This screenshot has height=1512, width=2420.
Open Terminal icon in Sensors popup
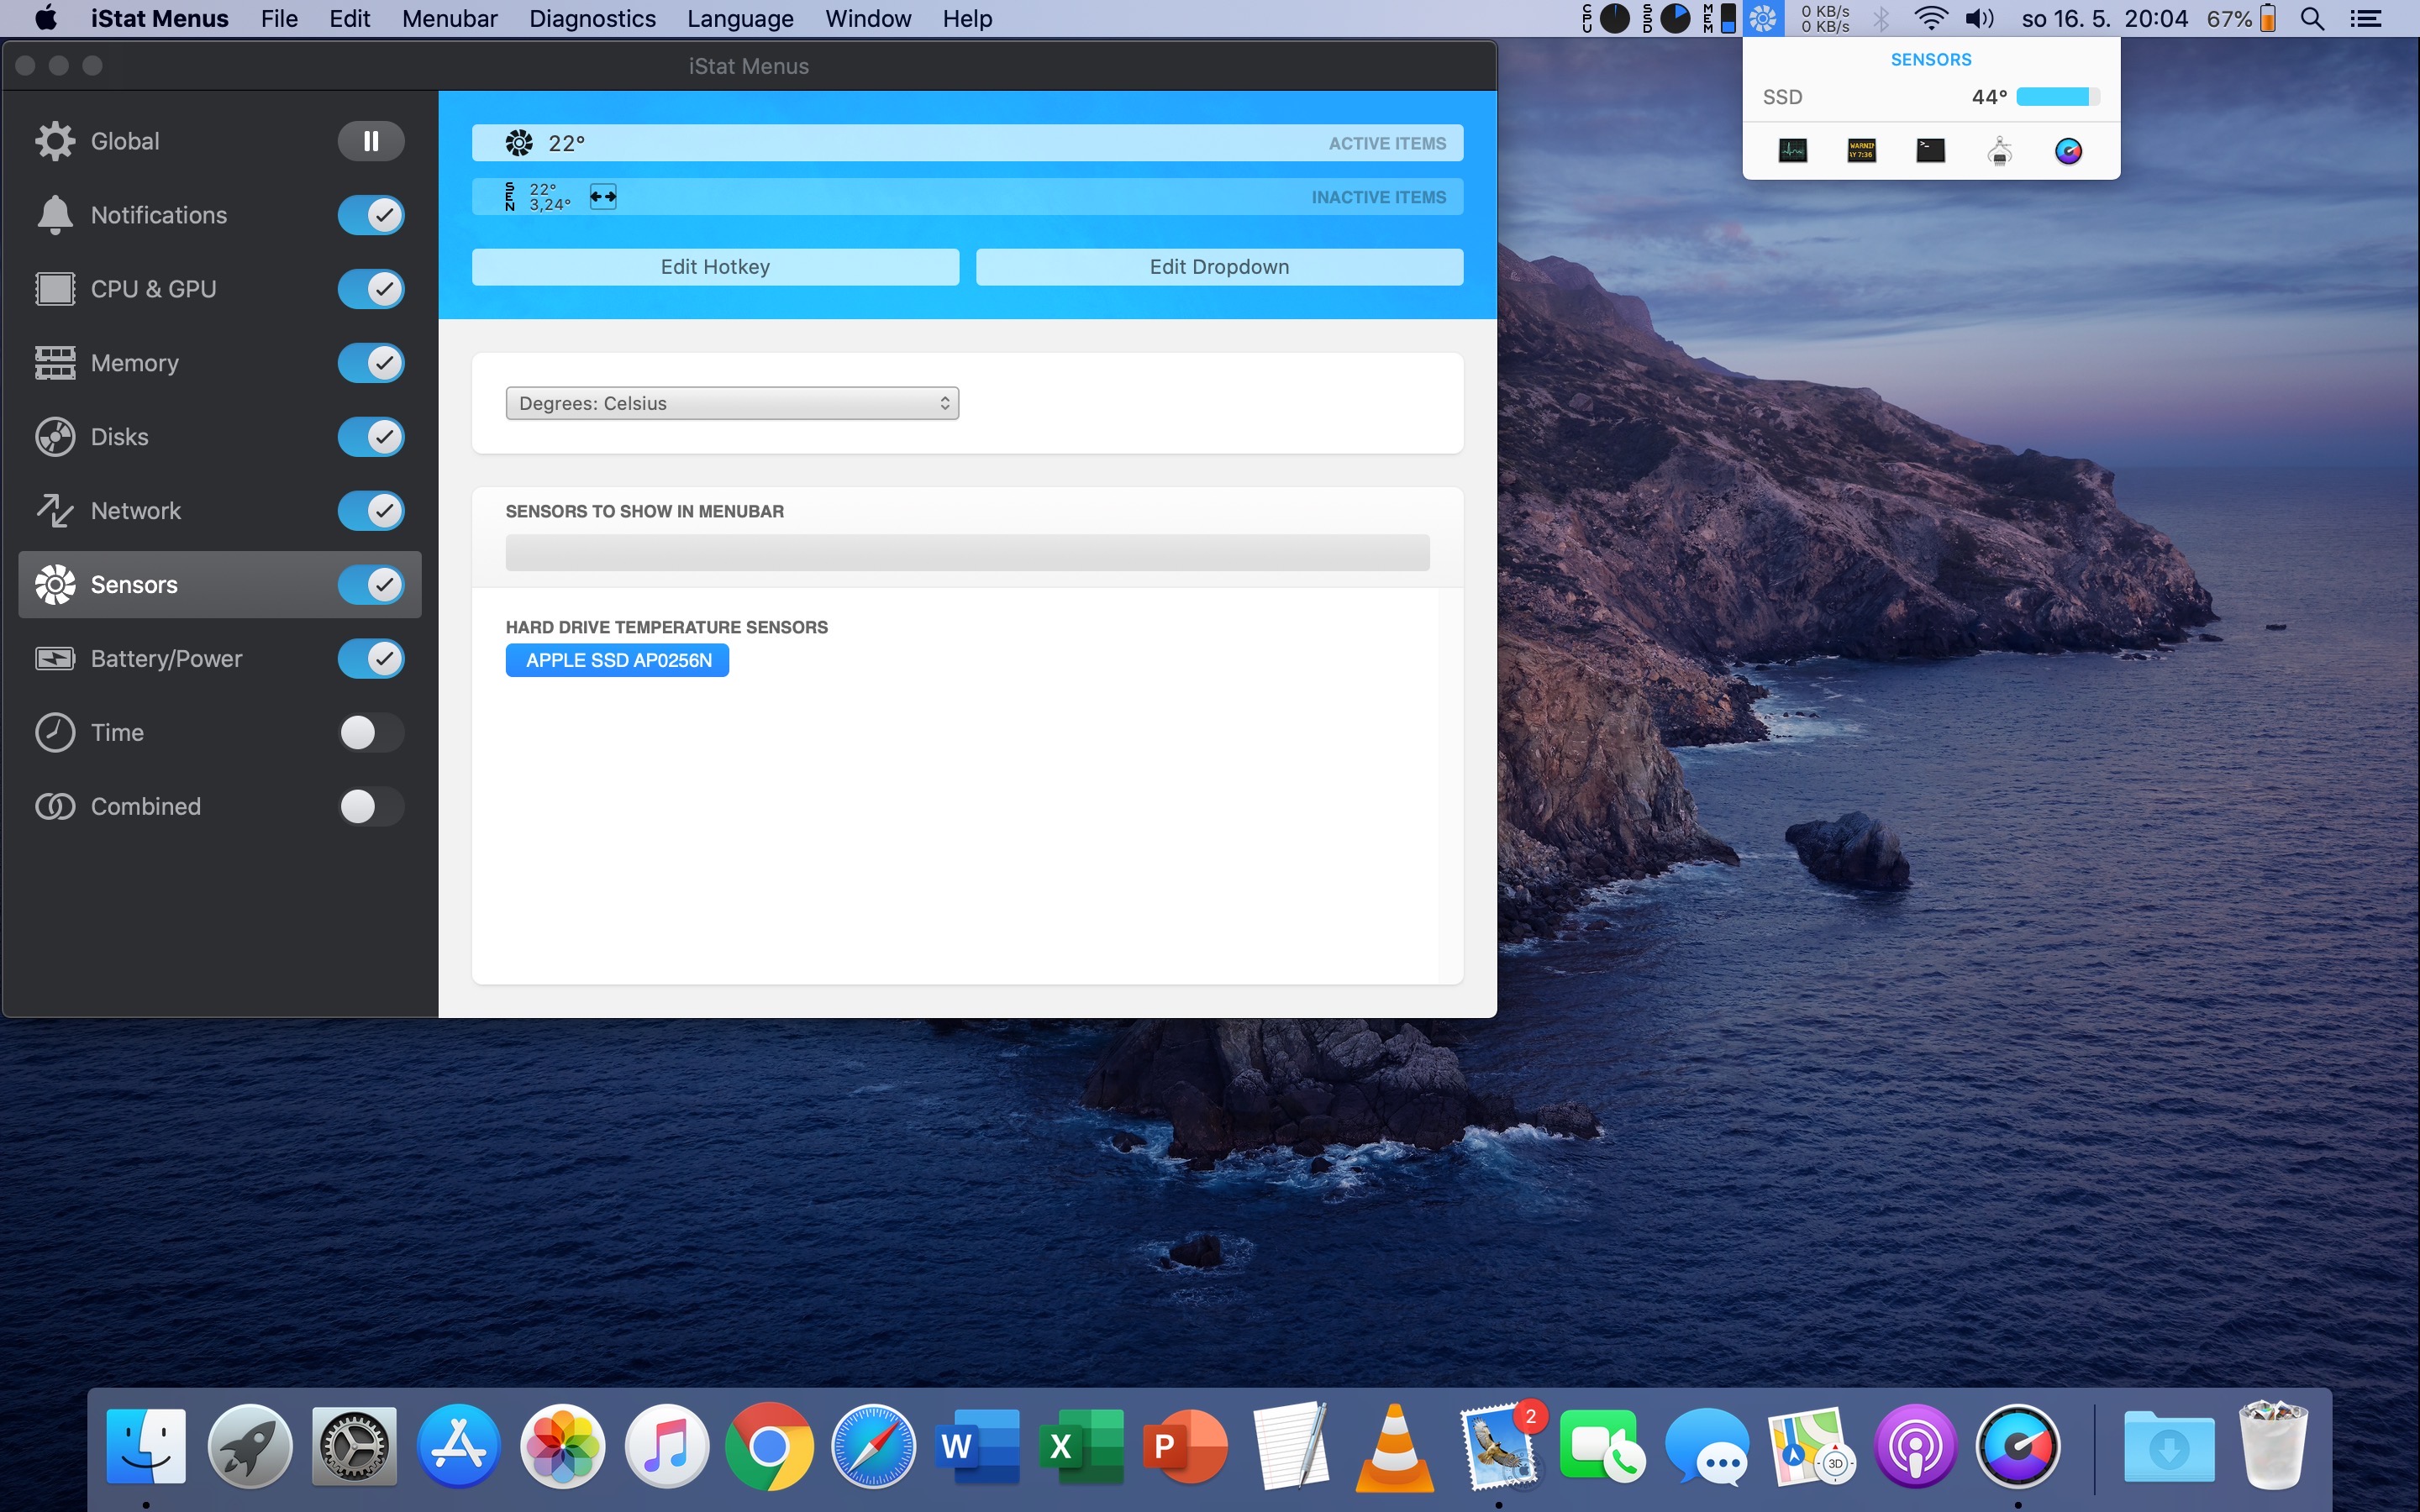[1930, 151]
